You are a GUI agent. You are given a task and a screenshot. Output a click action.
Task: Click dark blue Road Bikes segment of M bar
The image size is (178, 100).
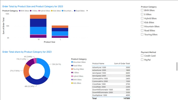point(38,23)
